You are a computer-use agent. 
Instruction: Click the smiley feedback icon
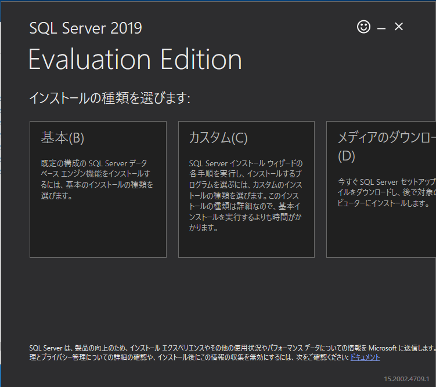(363, 27)
